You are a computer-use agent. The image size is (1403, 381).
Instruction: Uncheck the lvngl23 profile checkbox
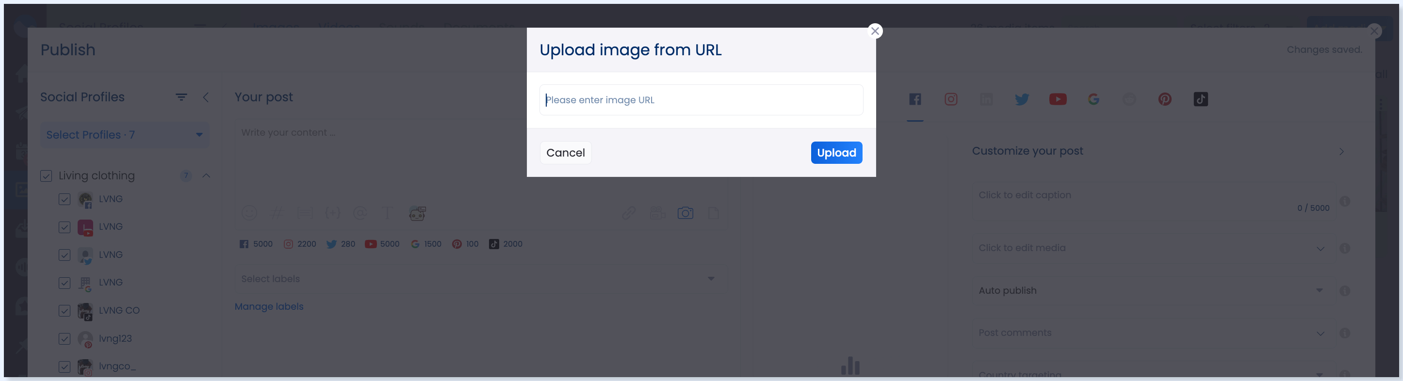[64, 339]
